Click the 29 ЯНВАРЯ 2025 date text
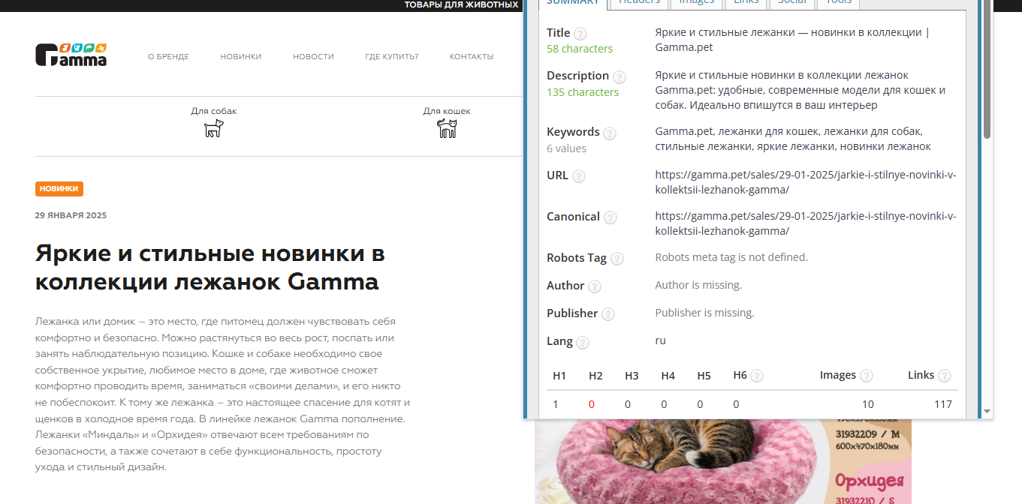Image resolution: width=1022 pixels, height=504 pixels. 71,216
